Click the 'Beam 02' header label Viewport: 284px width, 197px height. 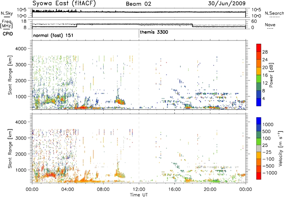[138, 4]
